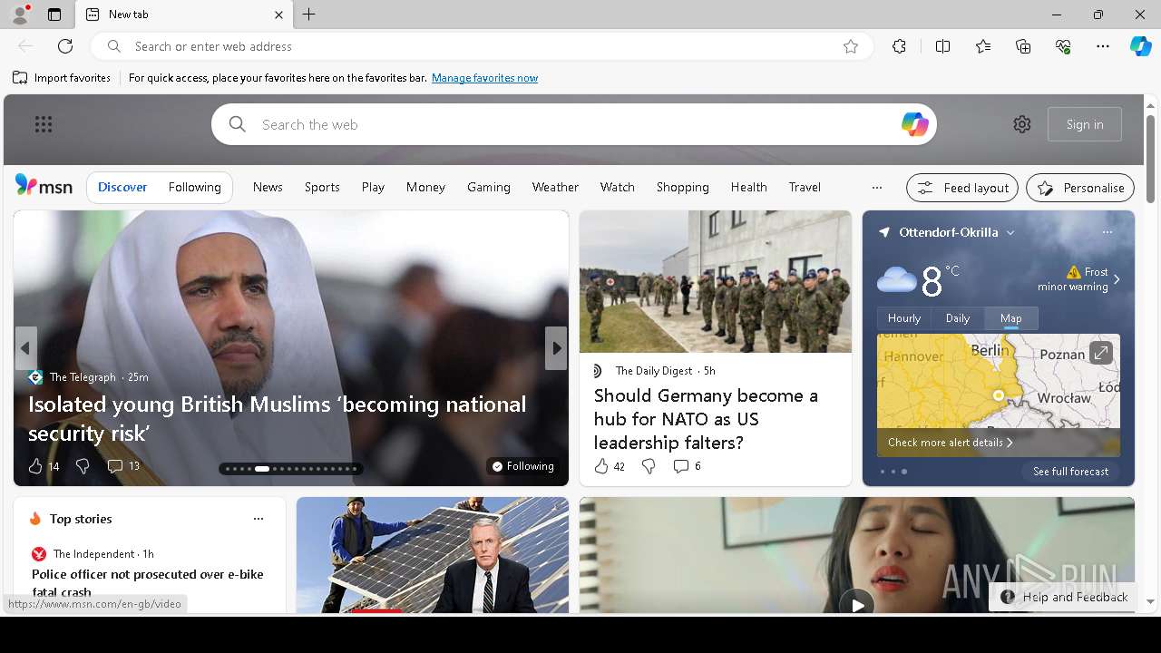Switch to the Following tab
Image resolution: width=1161 pixels, height=653 pixels.
[x=194, y=188]
